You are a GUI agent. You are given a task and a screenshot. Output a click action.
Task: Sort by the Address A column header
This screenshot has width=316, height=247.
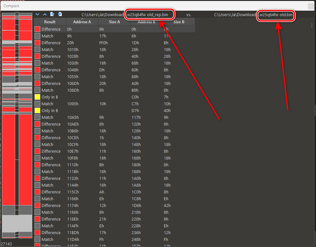82,22
